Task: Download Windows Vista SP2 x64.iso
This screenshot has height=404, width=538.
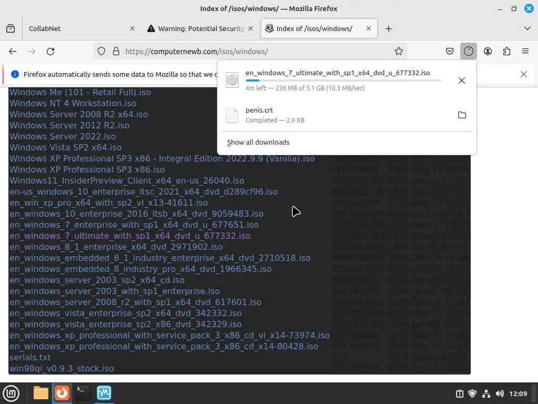Action: click(x=66, y=147)
